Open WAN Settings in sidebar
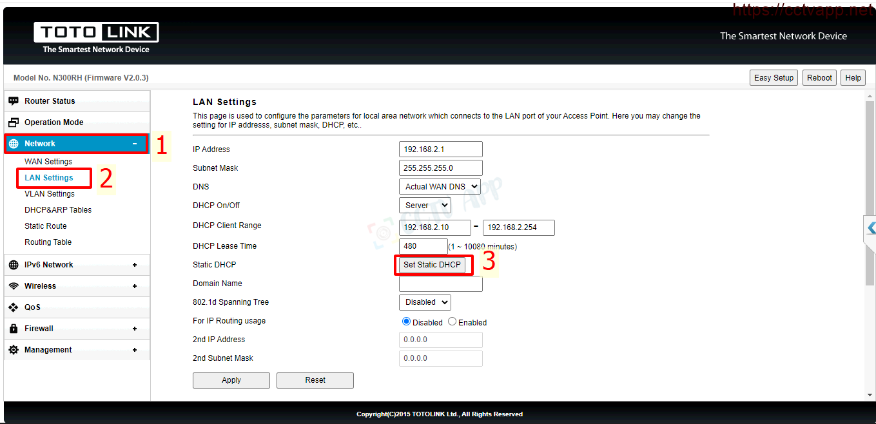Screen dimensions: 876x424 (48, 162)
